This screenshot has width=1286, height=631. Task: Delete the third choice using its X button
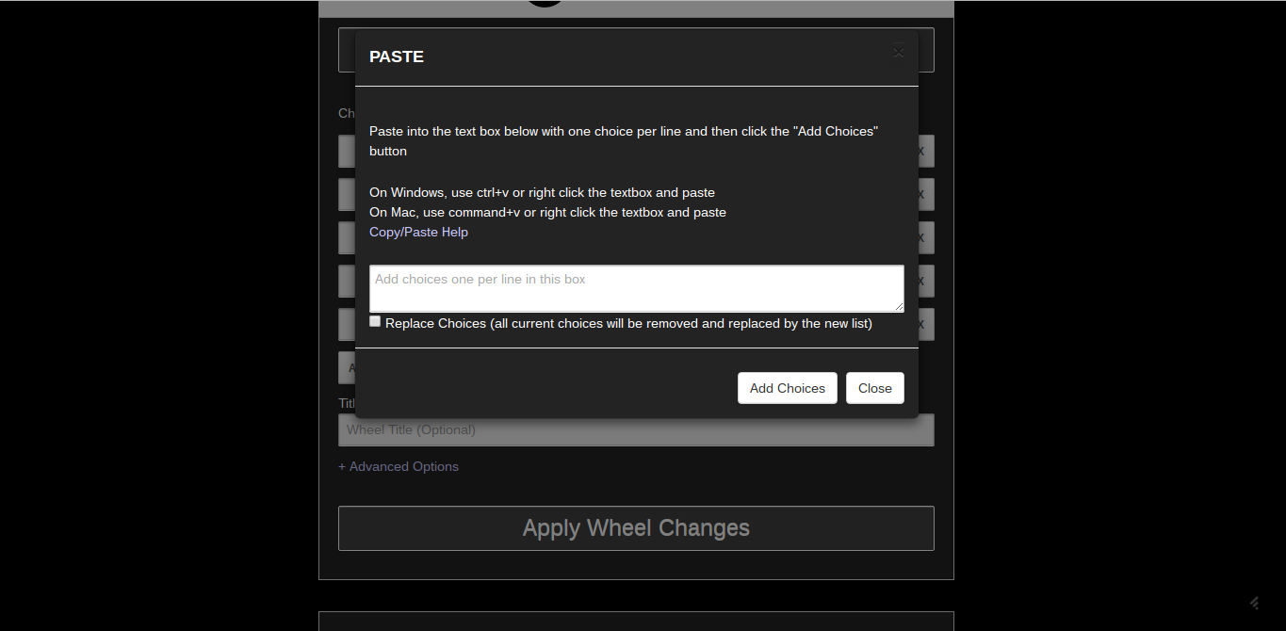point(922,237)
